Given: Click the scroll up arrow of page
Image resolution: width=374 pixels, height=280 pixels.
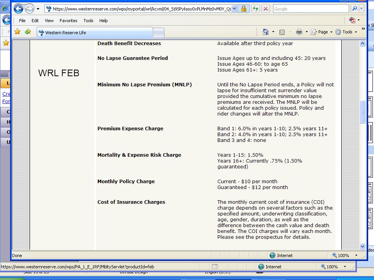Looking at the screenshot, I should [x=363, y=43].
